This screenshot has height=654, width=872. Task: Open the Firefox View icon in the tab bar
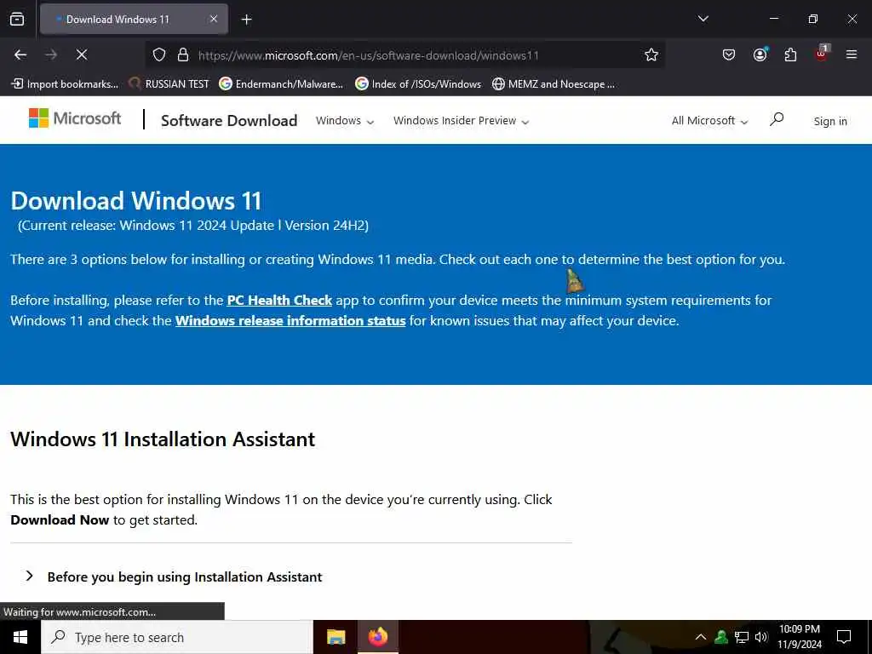point(17,19)
